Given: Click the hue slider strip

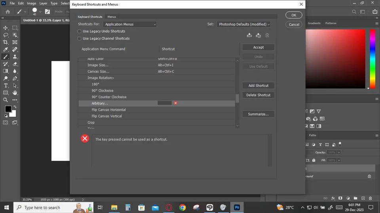Looking at the screenshot, I should point(372,59).
